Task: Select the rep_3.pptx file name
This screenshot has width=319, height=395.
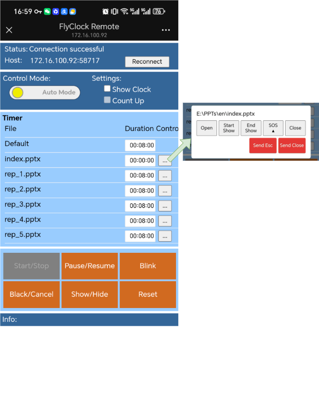Action: point(23,205)
